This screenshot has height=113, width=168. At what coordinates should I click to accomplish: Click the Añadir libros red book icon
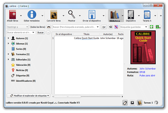coord(13,15)
